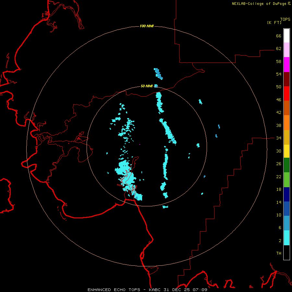Click the TOPS legend title
Viewport: 292px width, 292px height.
point(285,19)
